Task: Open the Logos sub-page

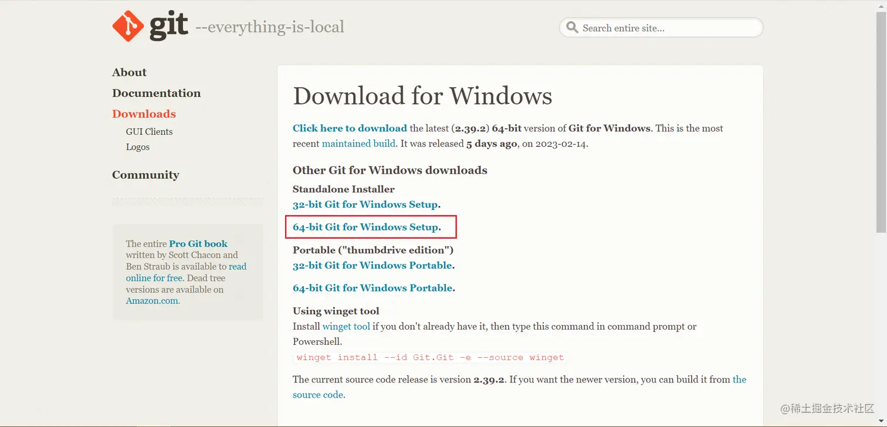Action: tap(137, 147)
